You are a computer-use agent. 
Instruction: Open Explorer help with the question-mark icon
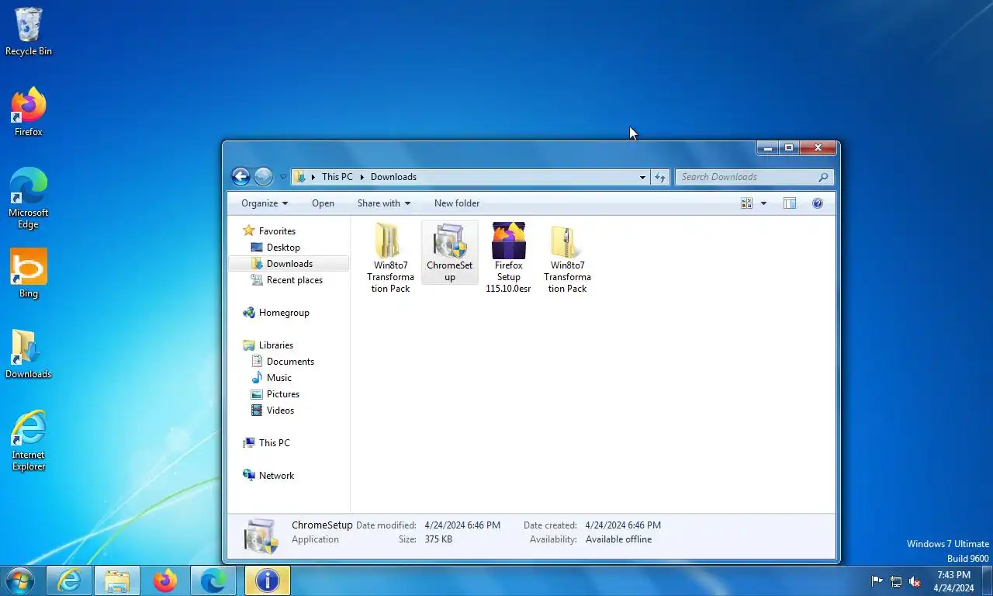[x=817, y=203]
